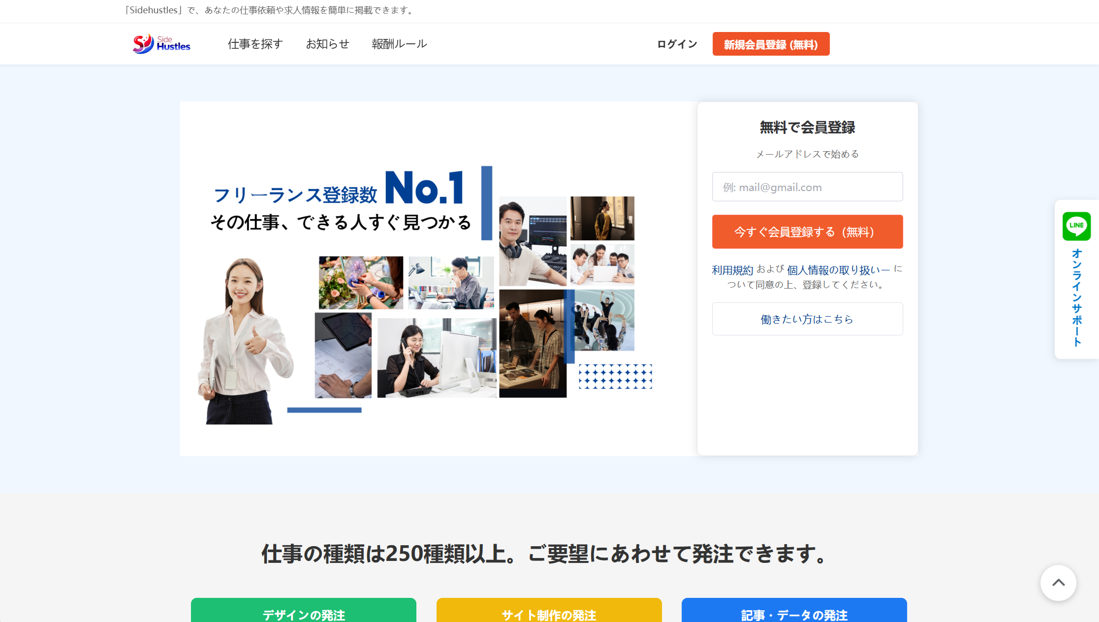Open 報酬ルール menu item

point(399,44)
